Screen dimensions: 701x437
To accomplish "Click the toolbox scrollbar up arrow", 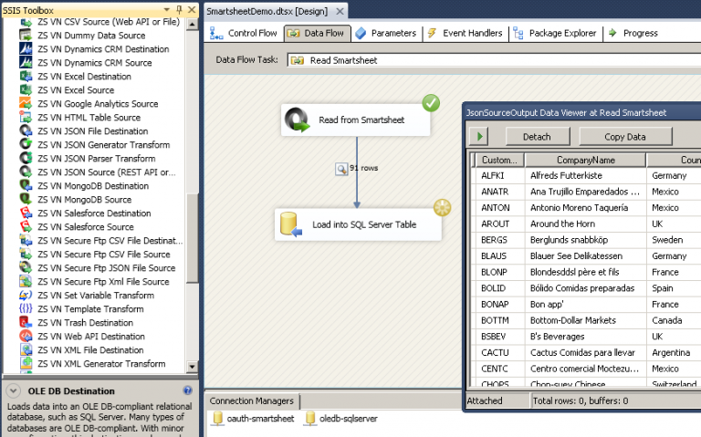I will [x=193, y=24].
